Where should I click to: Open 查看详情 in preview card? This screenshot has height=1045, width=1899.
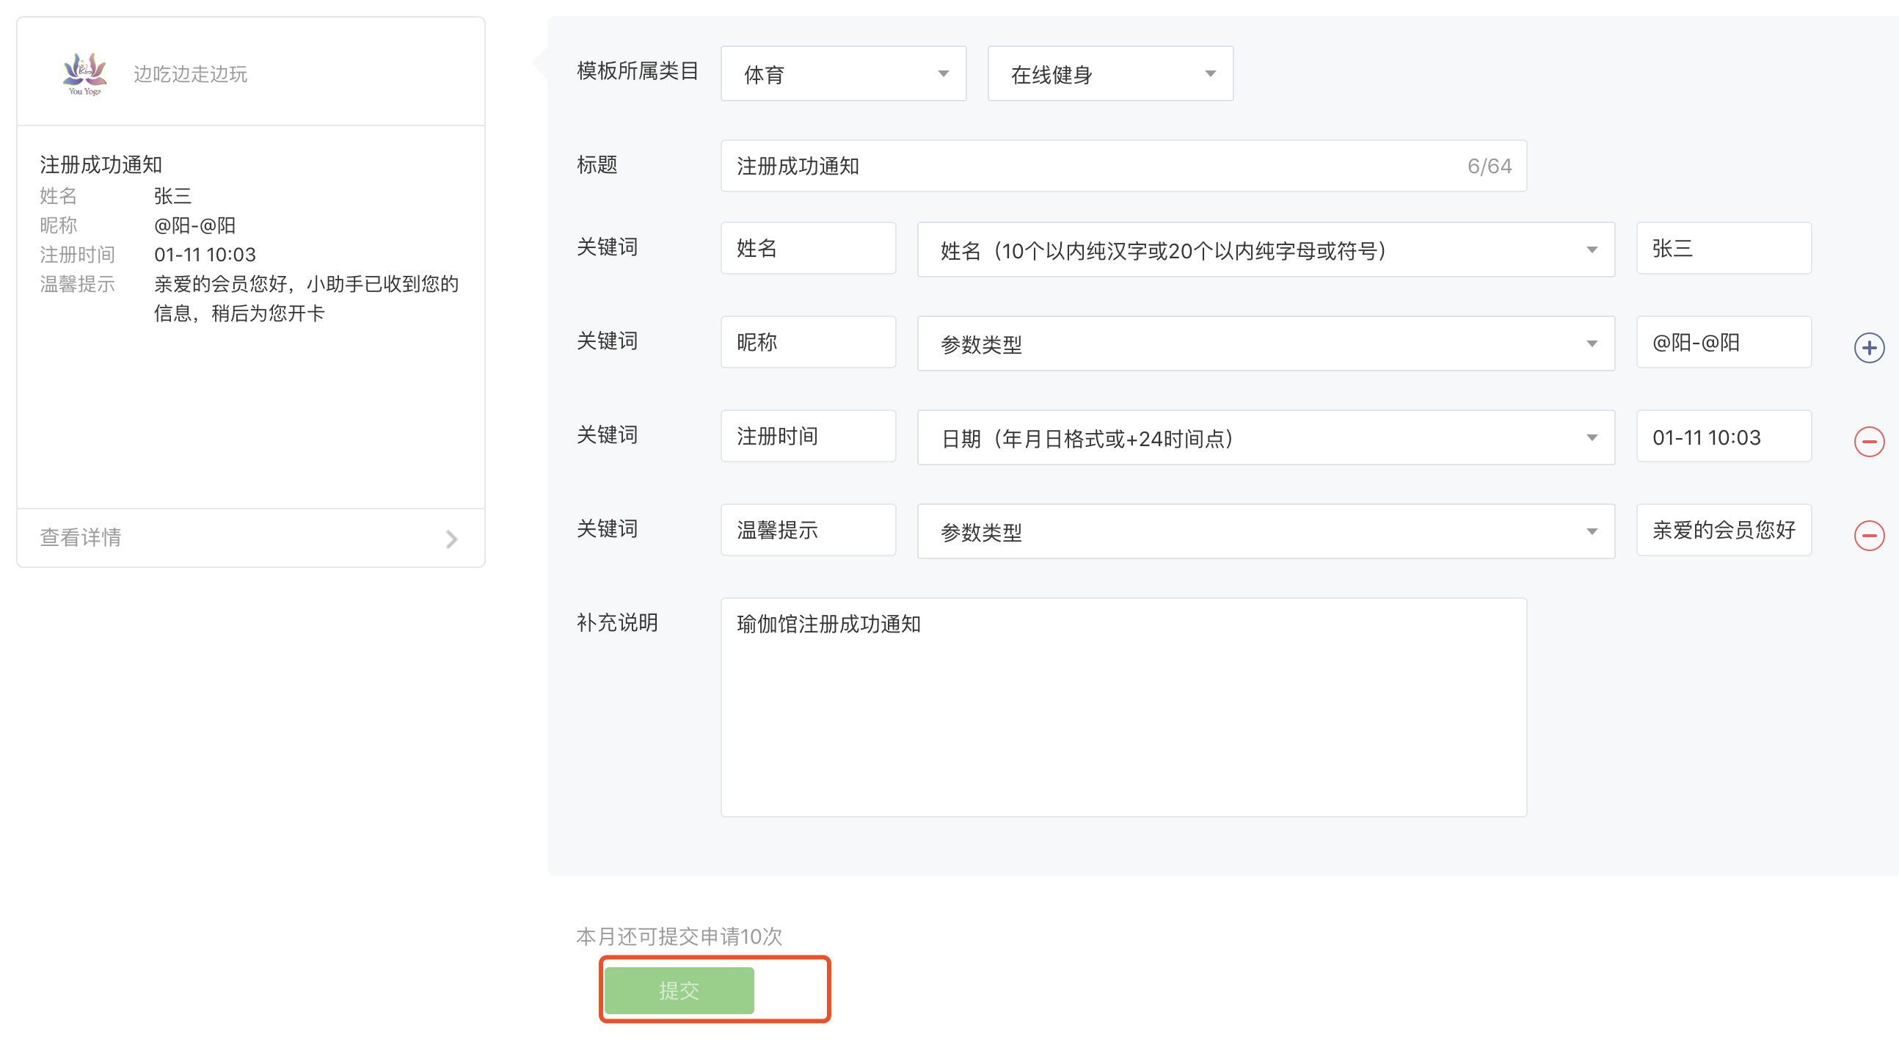[x=81, y=538]
